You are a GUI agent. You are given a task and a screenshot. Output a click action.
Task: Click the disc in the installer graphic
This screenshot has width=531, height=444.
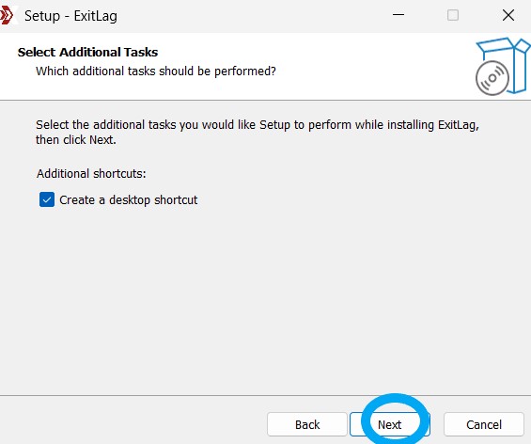492,78
